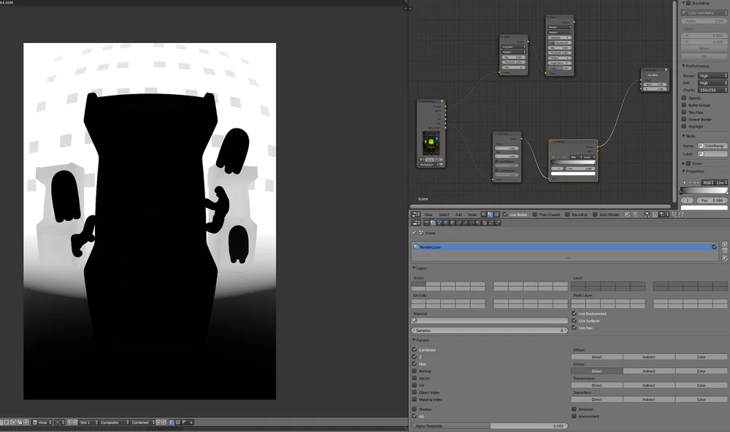The image size is (730, 432).
Task: Open the World properties tab icon
Action: [446, 223]
